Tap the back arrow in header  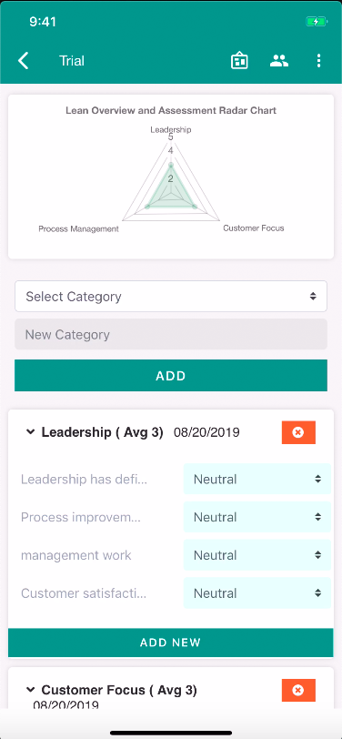tap(24, 61)
